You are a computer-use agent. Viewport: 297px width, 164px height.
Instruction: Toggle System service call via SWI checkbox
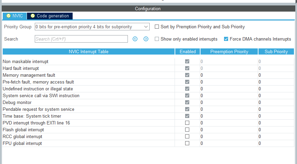[187, 95]
